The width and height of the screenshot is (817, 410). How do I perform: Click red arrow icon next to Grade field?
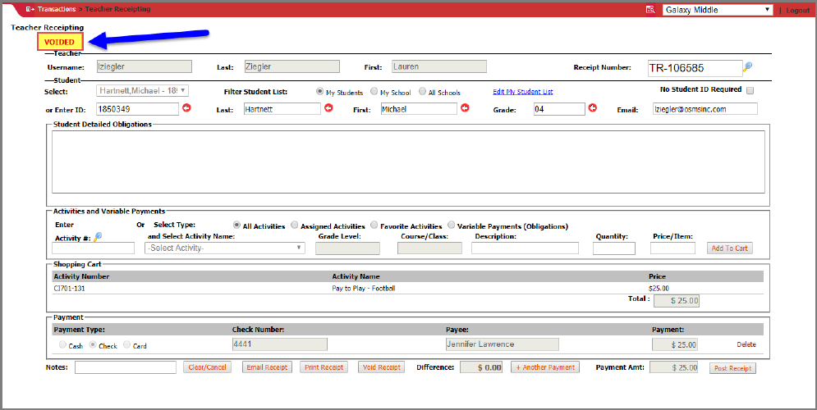click(x=593, y=107)
